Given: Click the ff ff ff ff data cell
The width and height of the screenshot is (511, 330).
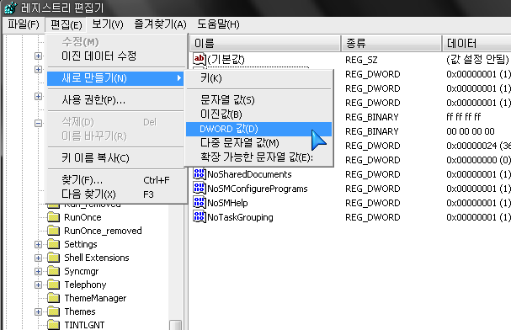Looking at the screenshot, I should coord(463,117).
